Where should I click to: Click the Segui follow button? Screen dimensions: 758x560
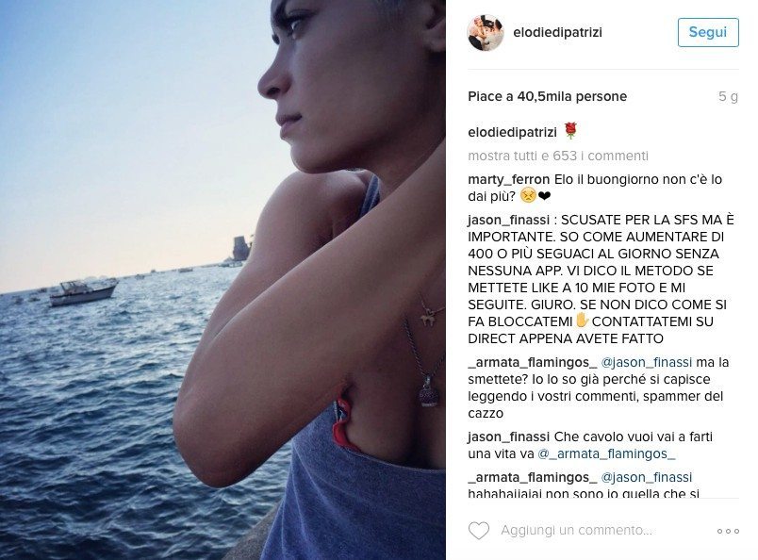point(708,32)
